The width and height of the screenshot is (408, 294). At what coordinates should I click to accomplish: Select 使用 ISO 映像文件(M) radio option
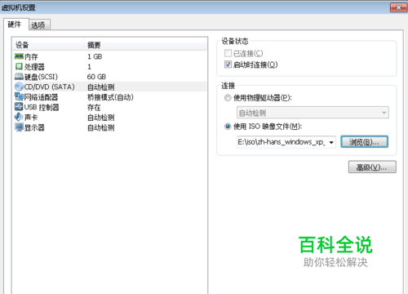point(228,127)
